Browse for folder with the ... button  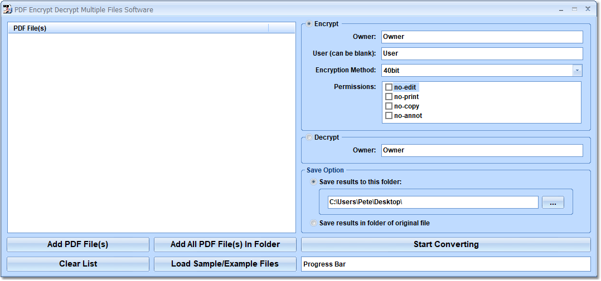tap(552, 203)
